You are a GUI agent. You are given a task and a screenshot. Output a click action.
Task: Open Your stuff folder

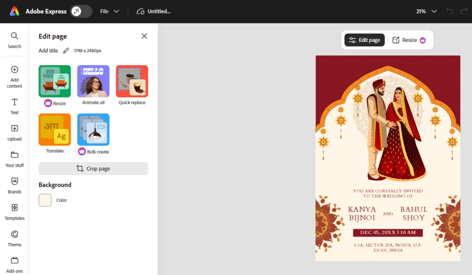(14, 158)
